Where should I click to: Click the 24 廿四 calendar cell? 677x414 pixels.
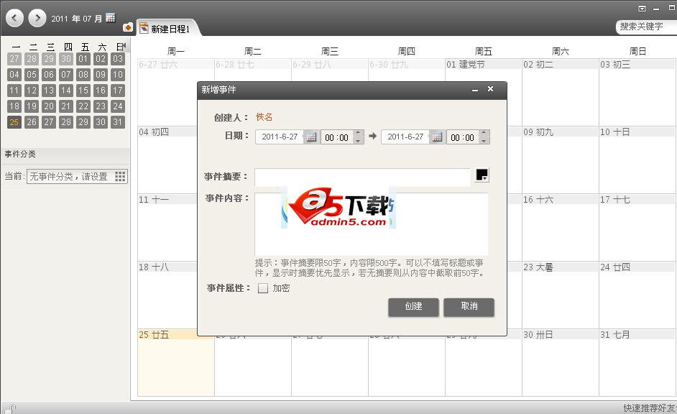[x=637, y=295]
